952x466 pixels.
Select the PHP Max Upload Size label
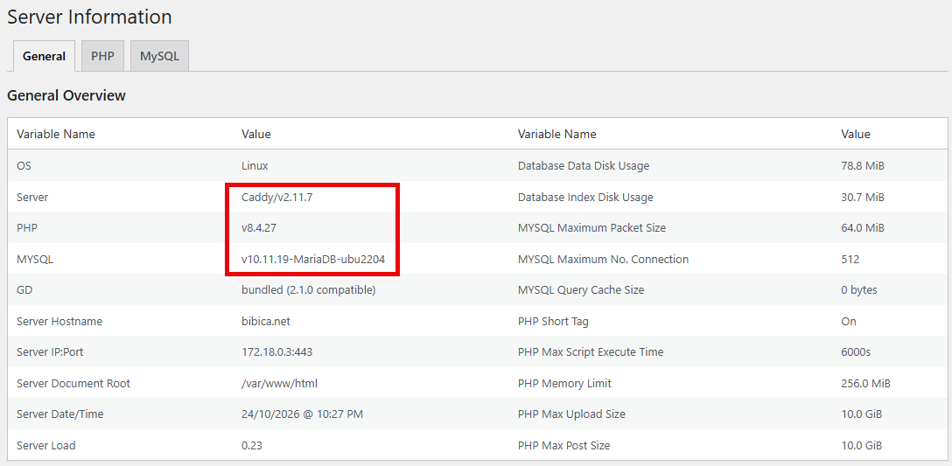tap(571, 414)
